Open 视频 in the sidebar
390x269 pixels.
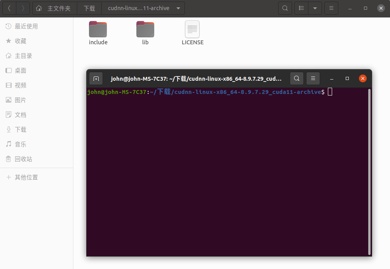point(37,85)
